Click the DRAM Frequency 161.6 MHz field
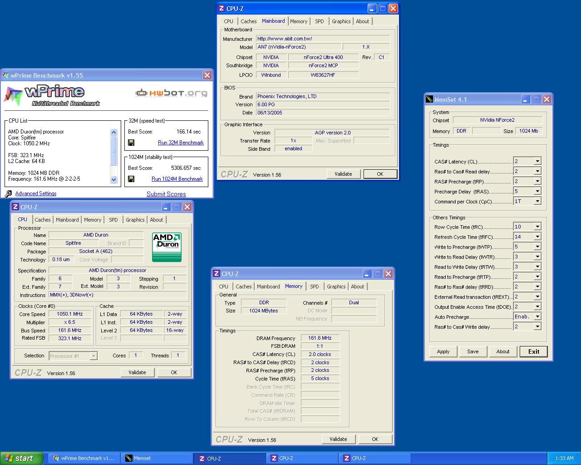Viewport: 581px width, 465px height. [x=320, y=338]
